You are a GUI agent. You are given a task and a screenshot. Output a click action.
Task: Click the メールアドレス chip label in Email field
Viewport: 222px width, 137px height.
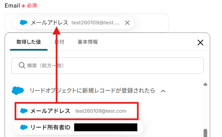coord(49,23)
